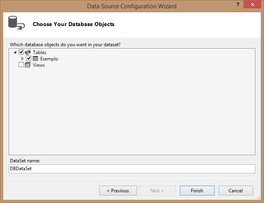264x203 pixels.
Task: Click the help question mark icon
Action: pos(238,4)
